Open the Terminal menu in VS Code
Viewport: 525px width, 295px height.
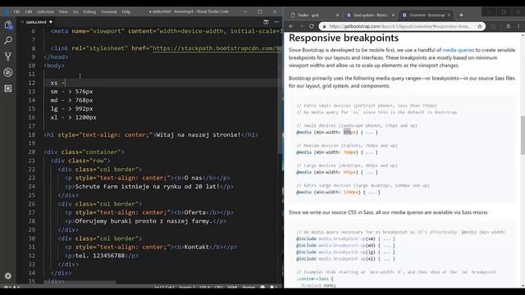(109, 11)
